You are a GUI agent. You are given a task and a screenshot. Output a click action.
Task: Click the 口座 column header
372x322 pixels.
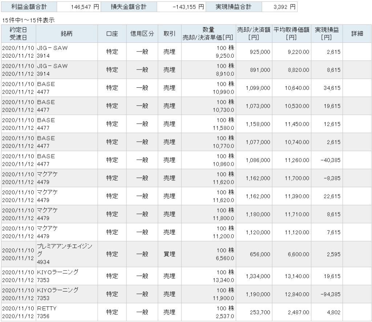(112, 34)
